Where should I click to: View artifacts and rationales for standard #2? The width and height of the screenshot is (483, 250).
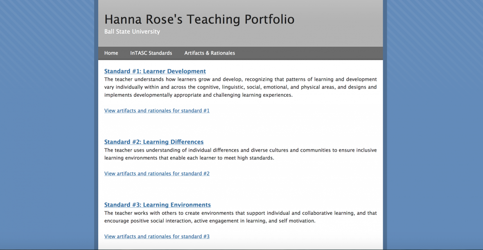(157, 173)
